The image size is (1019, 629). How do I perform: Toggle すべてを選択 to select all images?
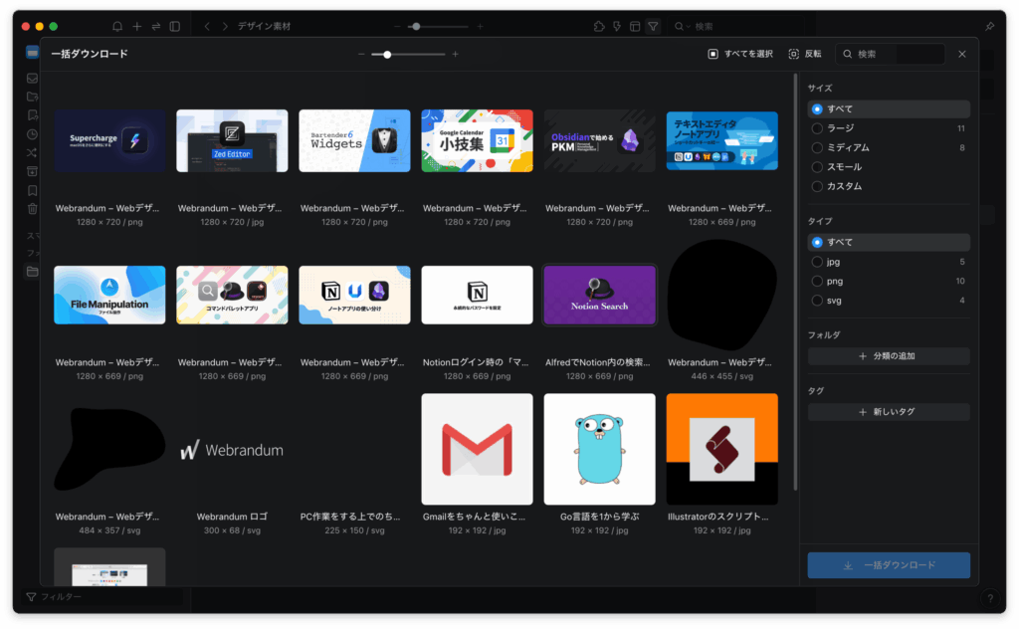740,54
